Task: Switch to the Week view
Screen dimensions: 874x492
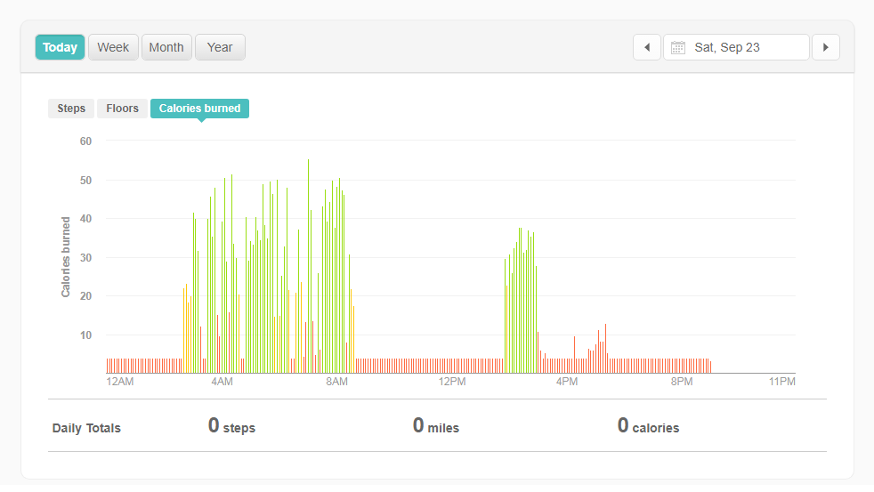Action: 113,47
